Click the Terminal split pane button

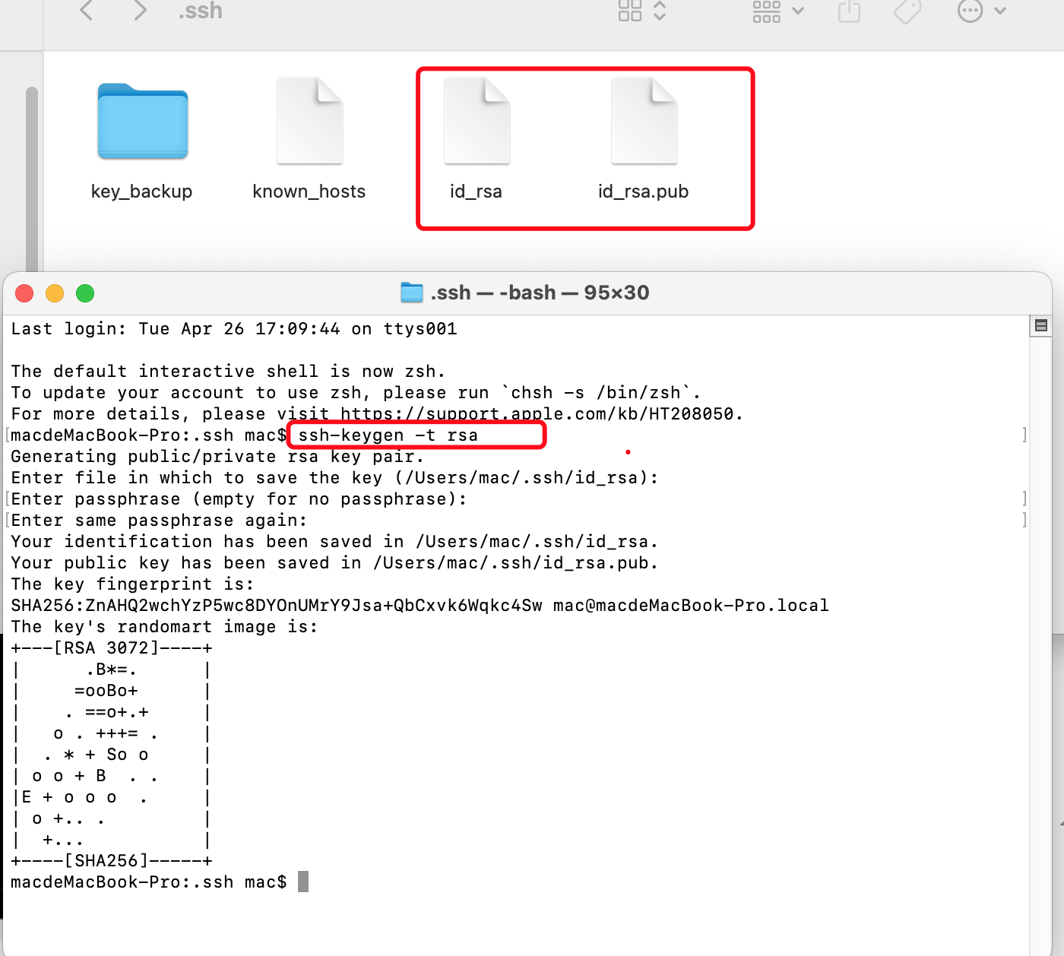pyautogui.click(x=1041, y=325)
